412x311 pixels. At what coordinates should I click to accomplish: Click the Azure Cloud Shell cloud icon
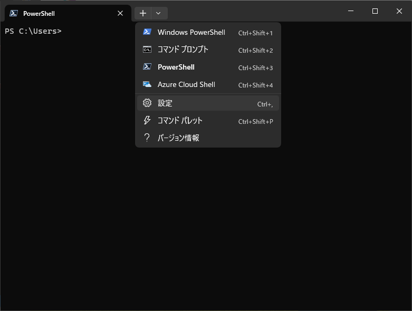[147, 84]
